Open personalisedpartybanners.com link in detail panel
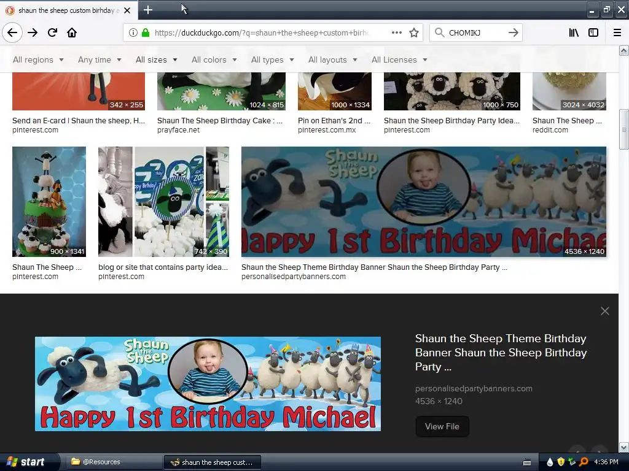The width and height of the screenshot is (629, 471). (474, 388)
